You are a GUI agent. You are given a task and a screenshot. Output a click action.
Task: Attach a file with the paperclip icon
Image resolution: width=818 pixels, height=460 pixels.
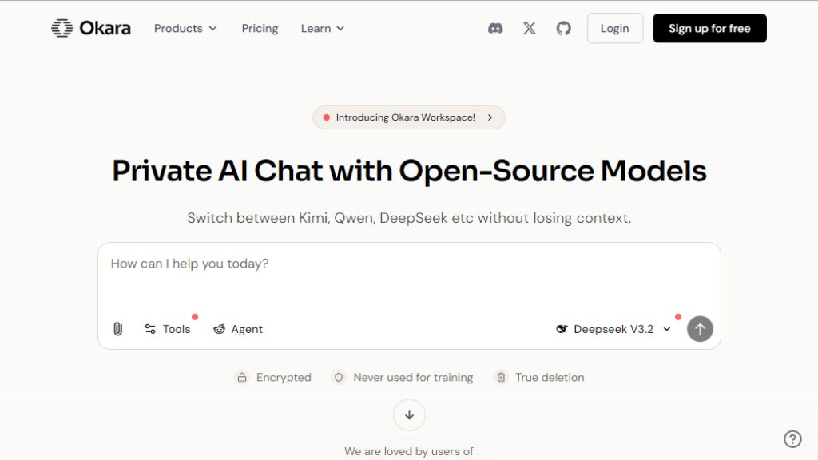[118, 329]
